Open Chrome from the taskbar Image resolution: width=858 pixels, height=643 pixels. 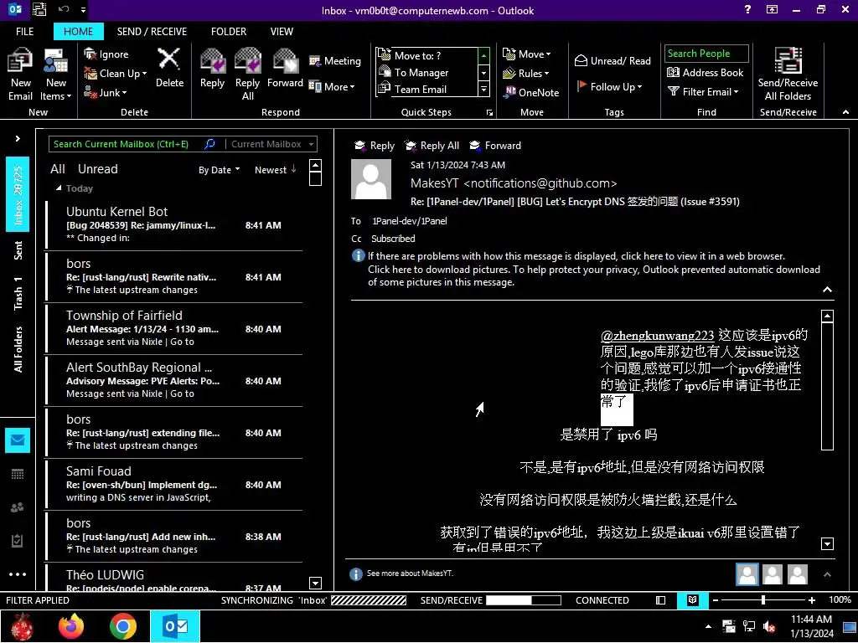coord(122,626)
